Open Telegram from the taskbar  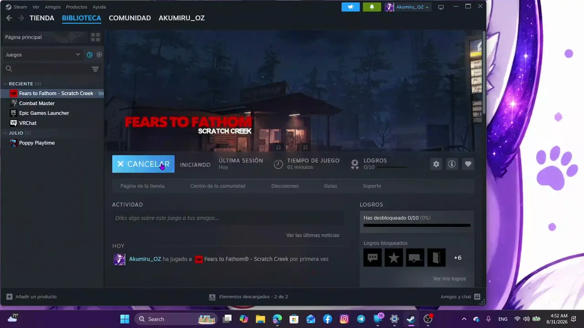[361, 319]
